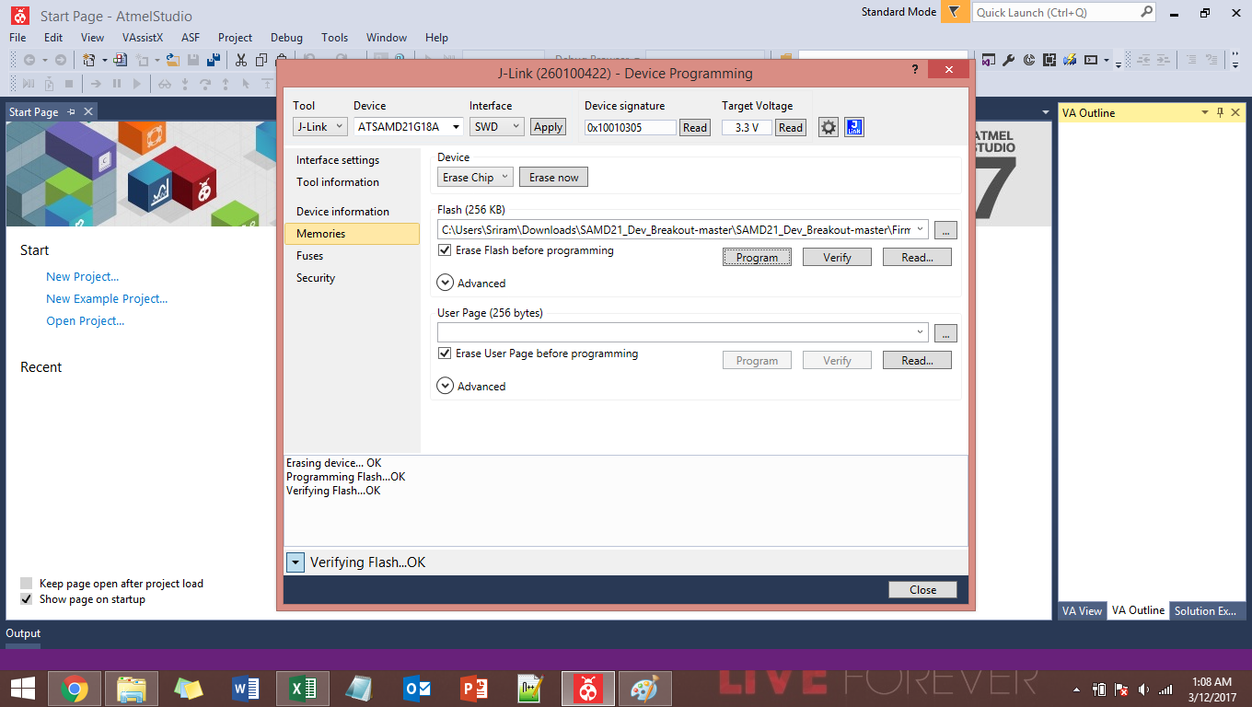Switch to the Solution Explorer tab

tap(1205, 610)
